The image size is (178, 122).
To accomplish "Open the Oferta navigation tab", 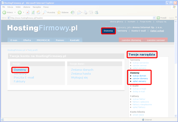I will click(x=27, y=40).
